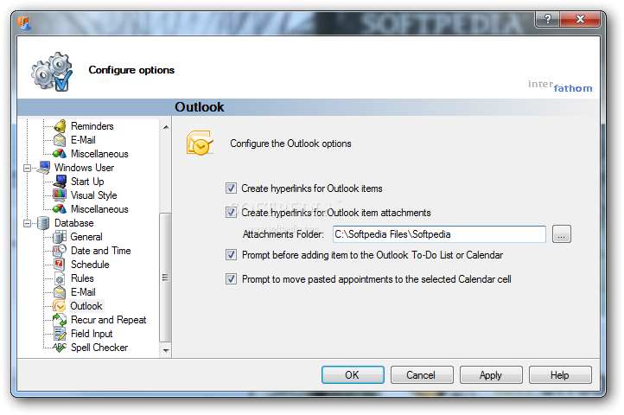
Task: Click the interfathom logo
Action: 560,86
